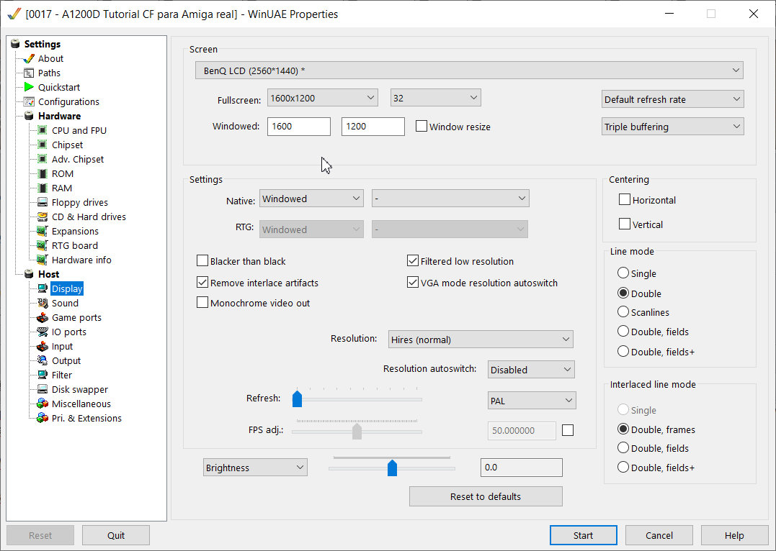Uncheck Filtered low resolution
Image resolution: width=776 pixels, height=551 pixels.
pyautogui.click(x=412, y=260)
